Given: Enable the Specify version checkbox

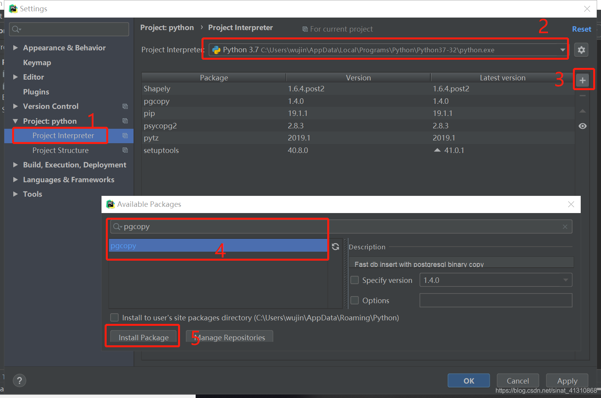Looking at the screenshot, I should tap(355, 280).
